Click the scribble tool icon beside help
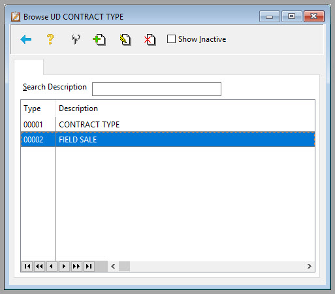Viewport: 335px width, 294px height. pyautogui.click(x=76, y=39)
